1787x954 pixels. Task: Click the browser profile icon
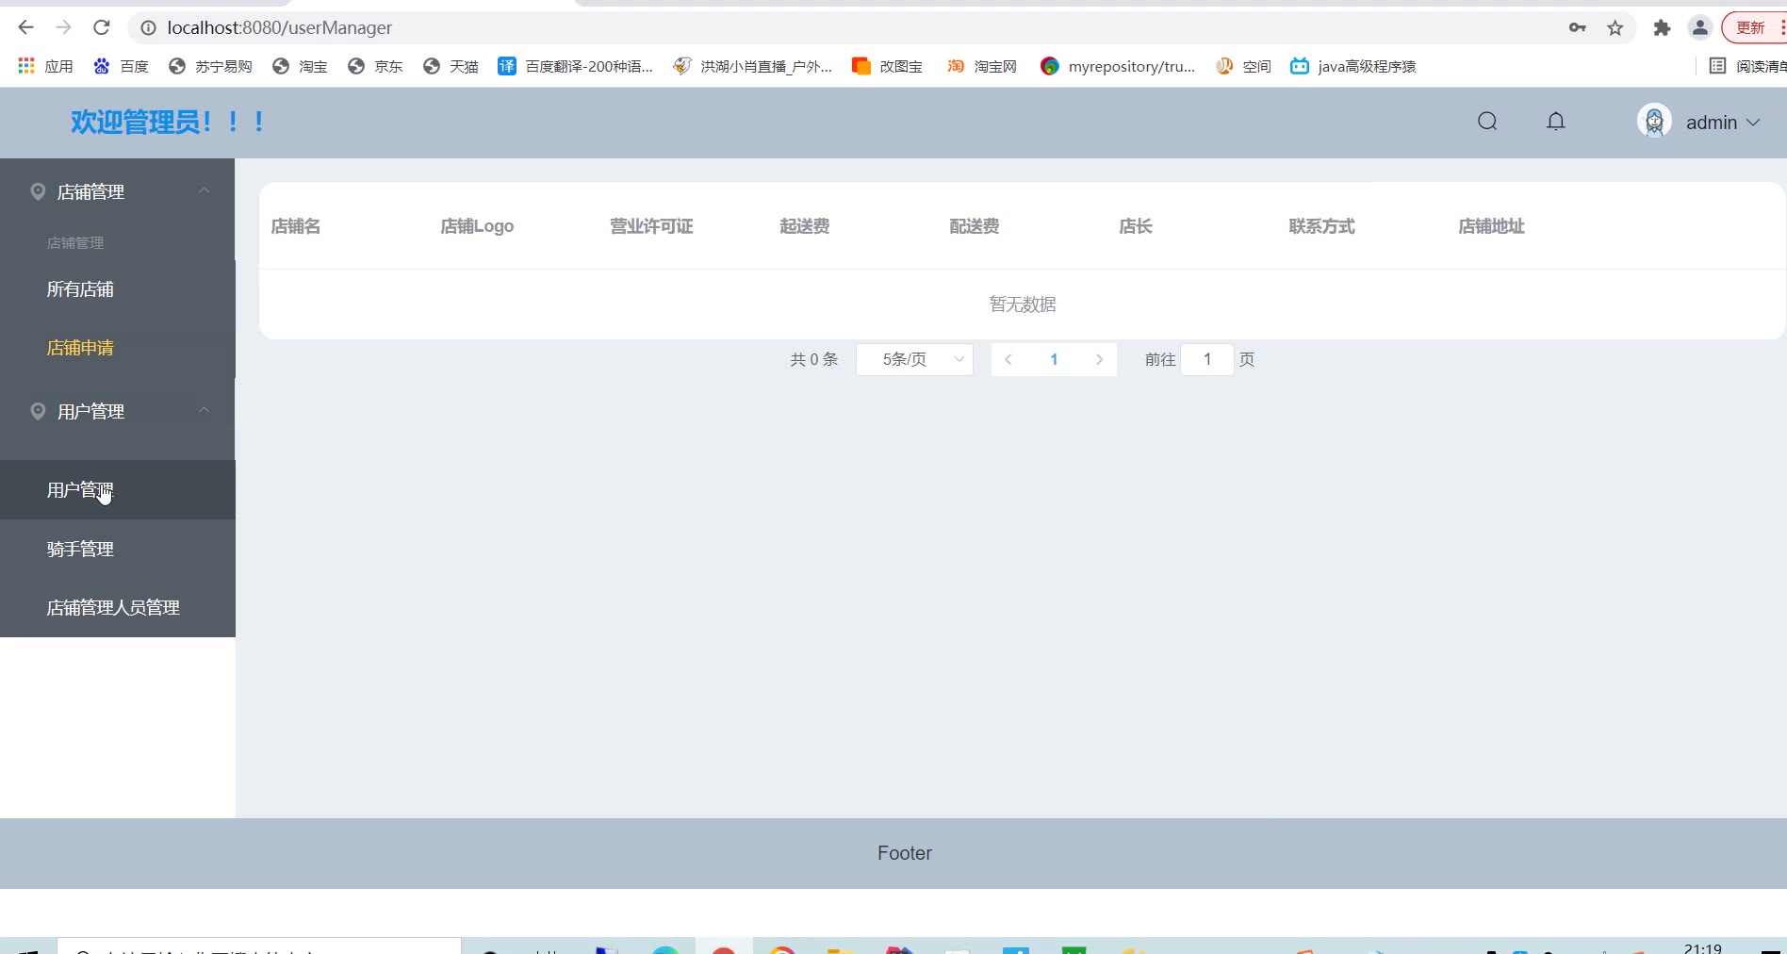(x=1700, y=28)
